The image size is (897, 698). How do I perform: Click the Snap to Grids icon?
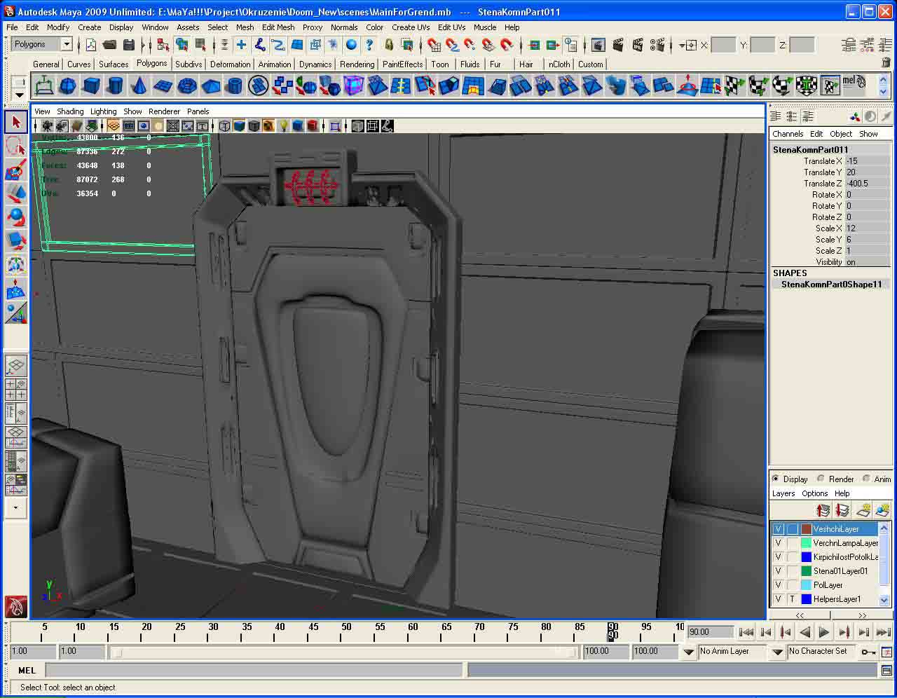(x=434, y=45)
